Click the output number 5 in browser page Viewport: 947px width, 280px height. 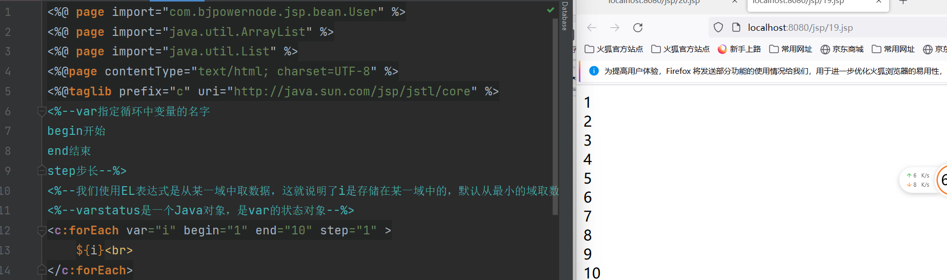[588, 178]
